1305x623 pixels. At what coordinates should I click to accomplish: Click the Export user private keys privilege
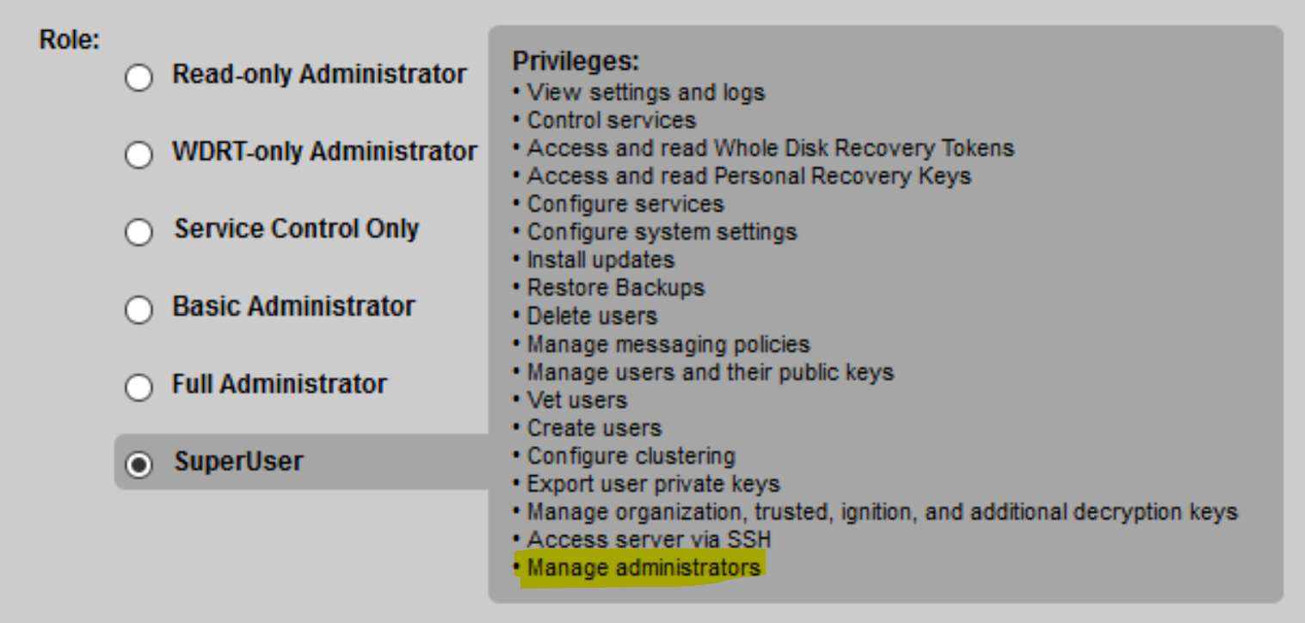coord(653,484)
